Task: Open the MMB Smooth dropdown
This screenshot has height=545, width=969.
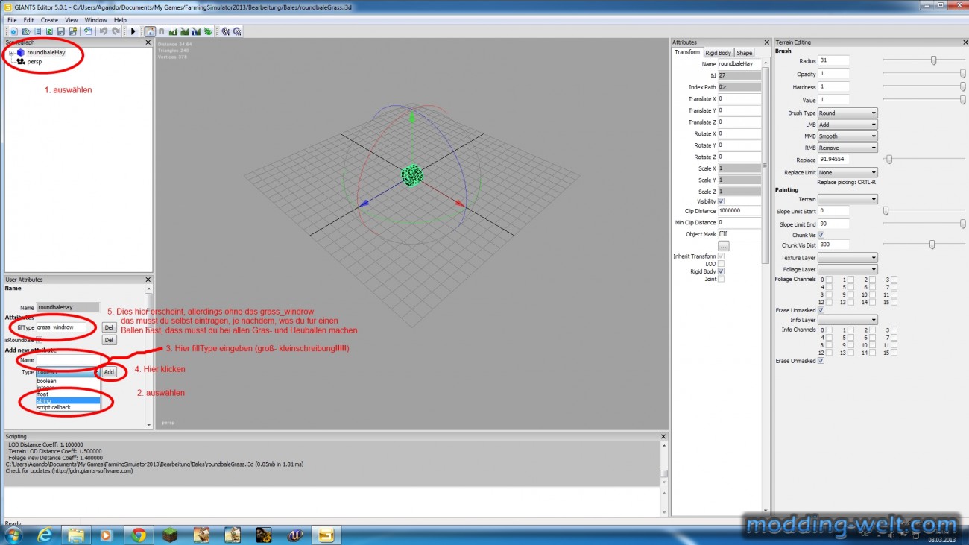Action: pos(848,136)
